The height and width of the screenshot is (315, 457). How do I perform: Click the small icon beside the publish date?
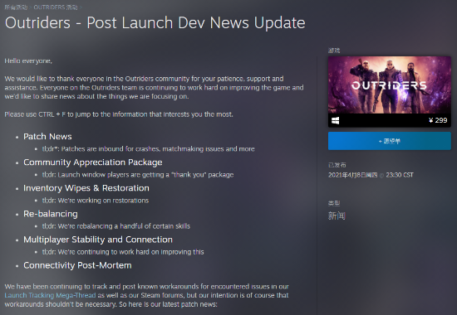tap(381, 176)
